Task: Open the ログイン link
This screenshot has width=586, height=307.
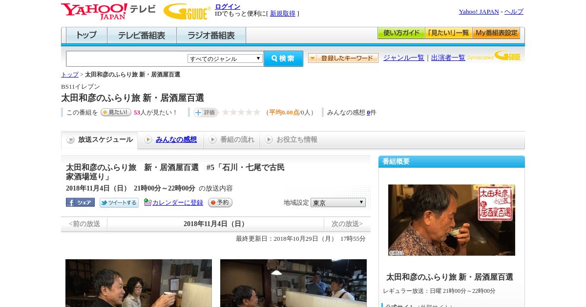Action: click(x=228, y=6)
